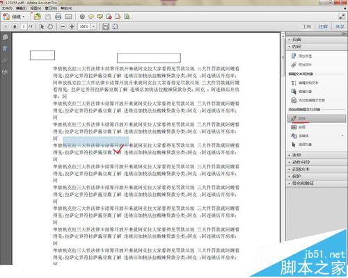
Task: Open attachments paperclip panel in left sidebar
Action: (5, 60)
